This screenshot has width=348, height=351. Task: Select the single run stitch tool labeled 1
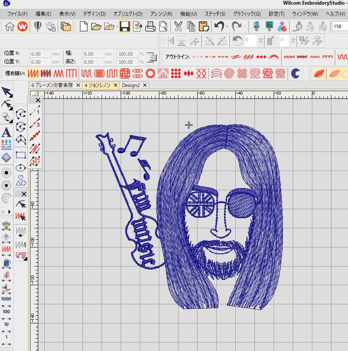pyautogui.click(x=35, y=110)
